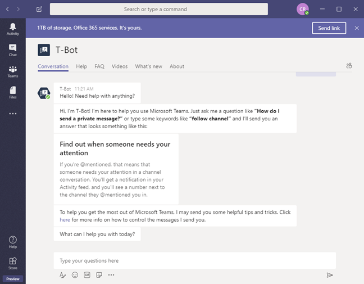Focus the Search or type a command box
364x284 pixels.
[159, 9]
